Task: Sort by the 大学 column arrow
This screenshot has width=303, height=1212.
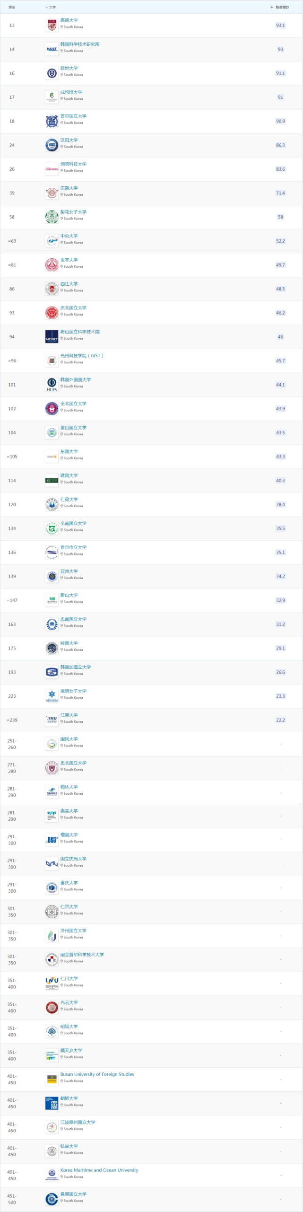Action: point(47,7)
